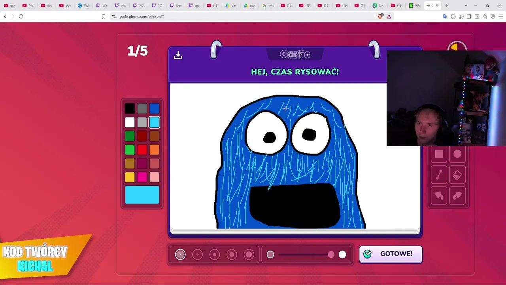Choose the smallest brush size
506x285 pixels.
180,255
